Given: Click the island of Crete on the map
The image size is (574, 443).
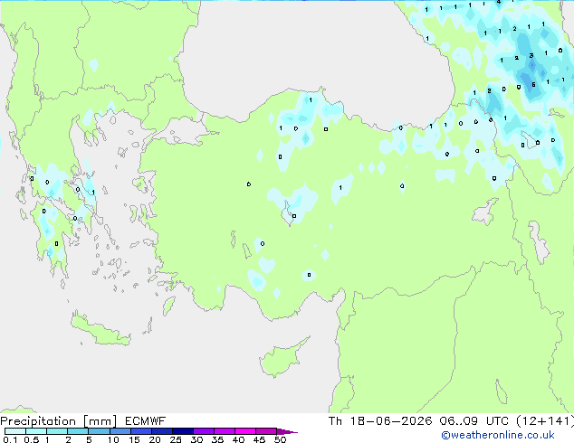Looking at the screenshot, I should pyautogui.click(x=100, y=331).
